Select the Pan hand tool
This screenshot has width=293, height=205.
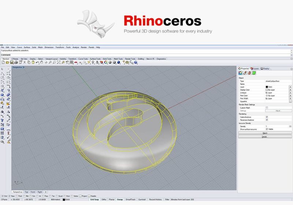[x=41, y=62]
